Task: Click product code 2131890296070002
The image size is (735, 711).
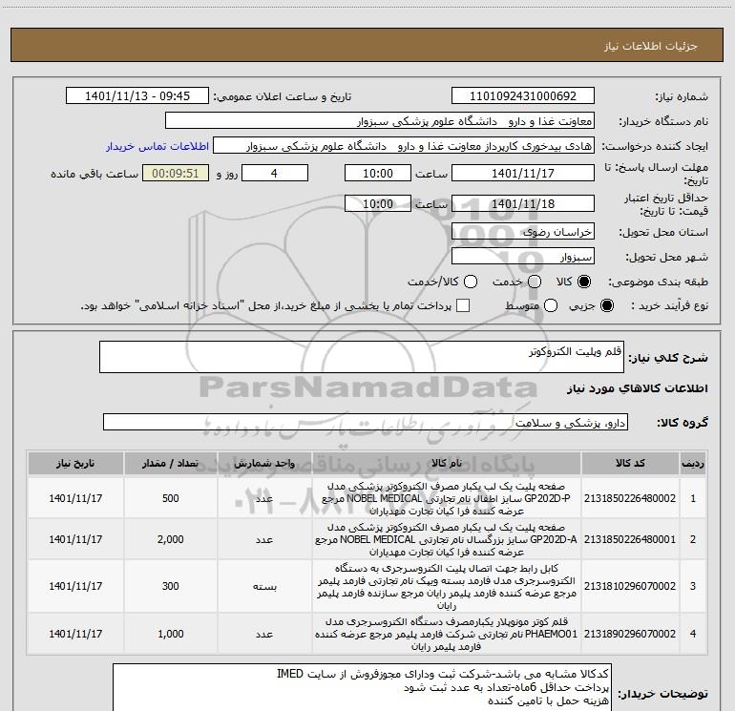Action: pyautogui.click(x=630, y=634)
